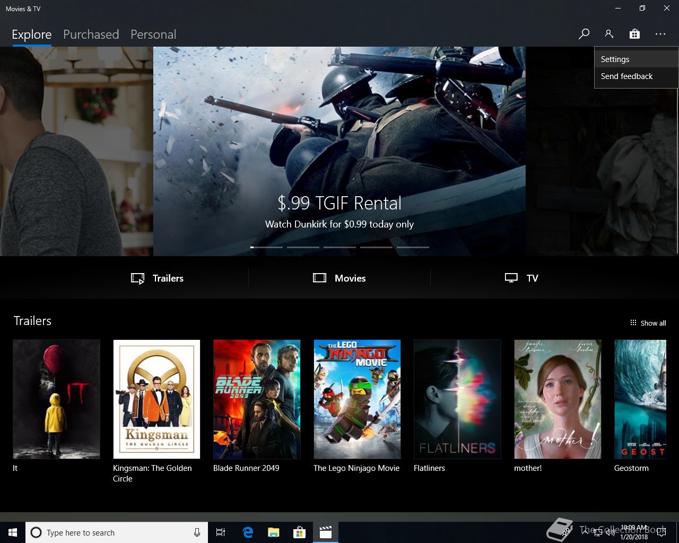
Task: Open the It movie poster
Action: [56, 399]
